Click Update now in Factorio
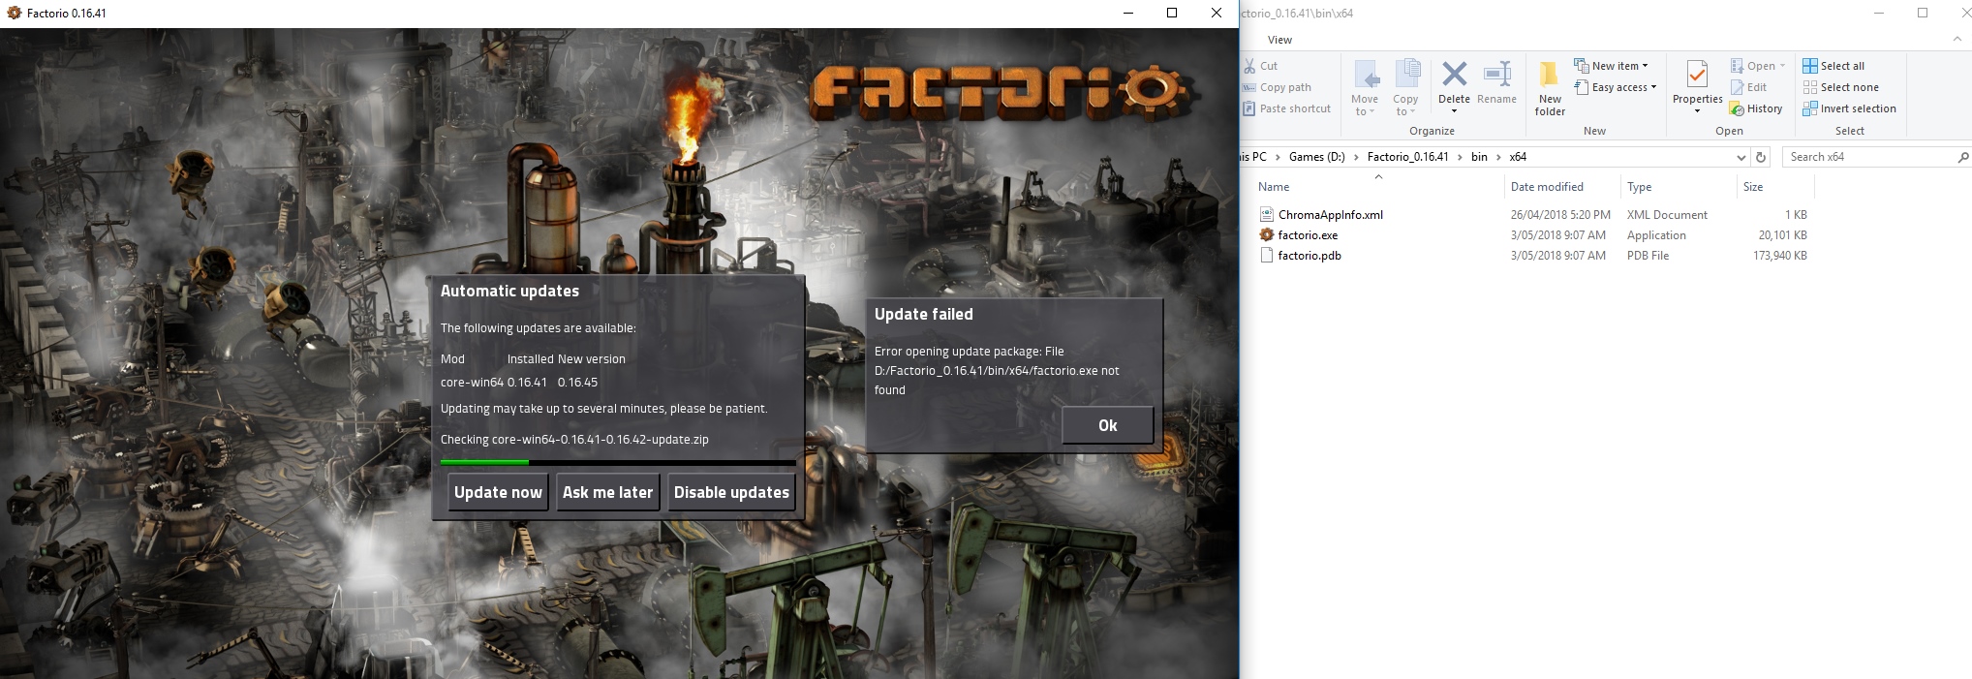The height and width of the screenshot is (679, 1972). [498, 492]
